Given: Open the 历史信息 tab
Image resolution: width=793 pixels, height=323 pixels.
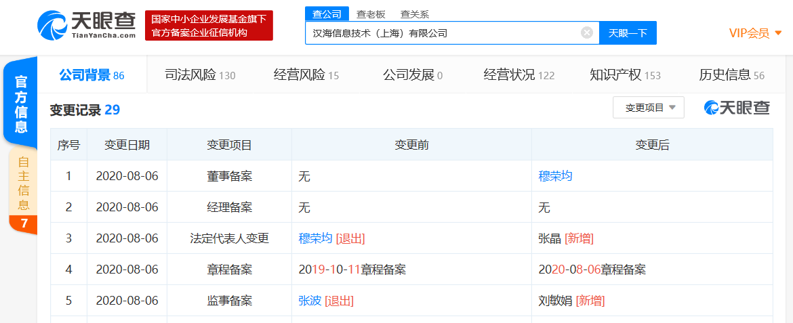Looking at the screenshot, I should [x=731, y=75].
